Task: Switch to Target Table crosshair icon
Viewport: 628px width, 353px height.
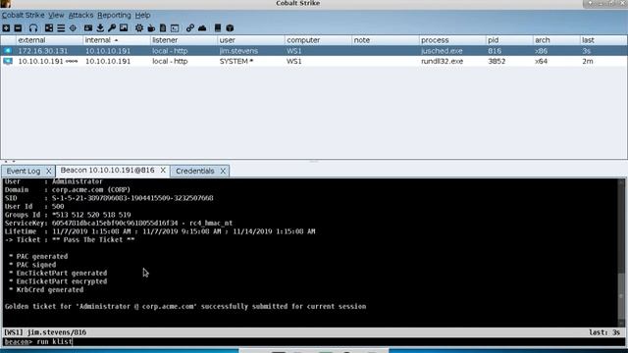Action: [73, 28]
